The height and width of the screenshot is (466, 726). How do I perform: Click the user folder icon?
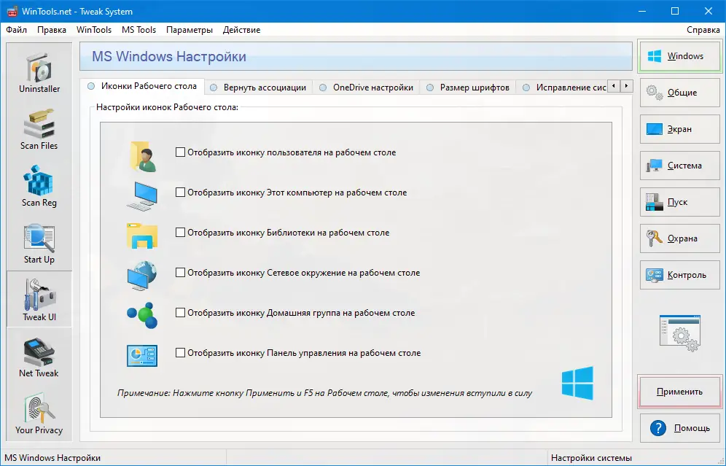coord(143,156)
